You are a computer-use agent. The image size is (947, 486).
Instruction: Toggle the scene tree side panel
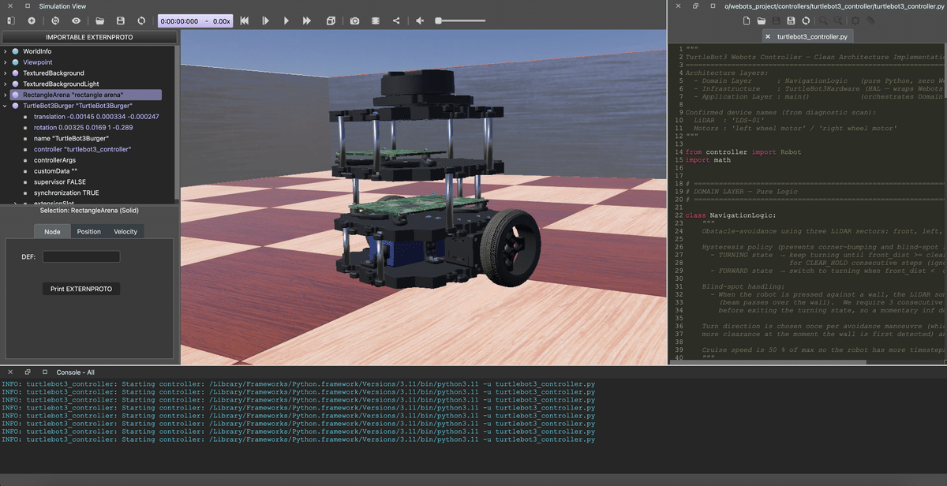coord(11,21)
